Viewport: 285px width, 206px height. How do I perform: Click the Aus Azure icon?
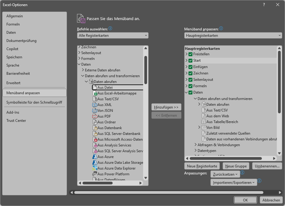[95, 157]
